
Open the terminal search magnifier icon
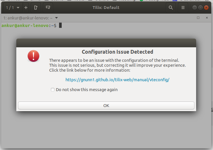tap(171, 8)
